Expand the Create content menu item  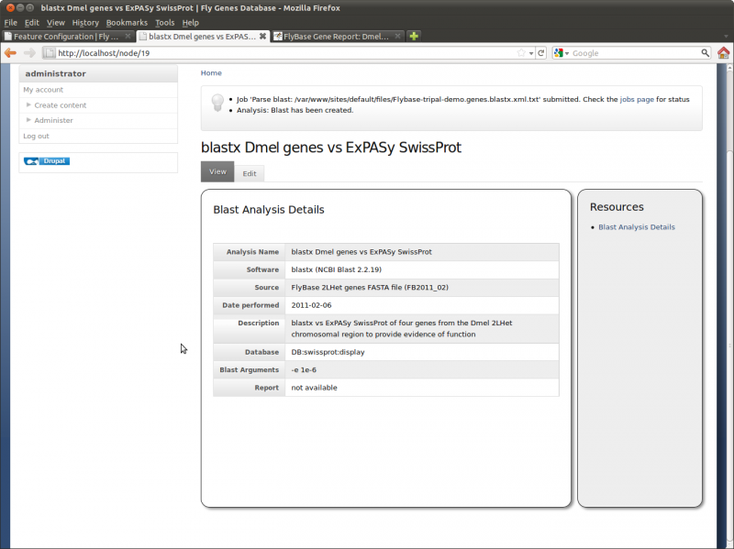click(60, 105)
